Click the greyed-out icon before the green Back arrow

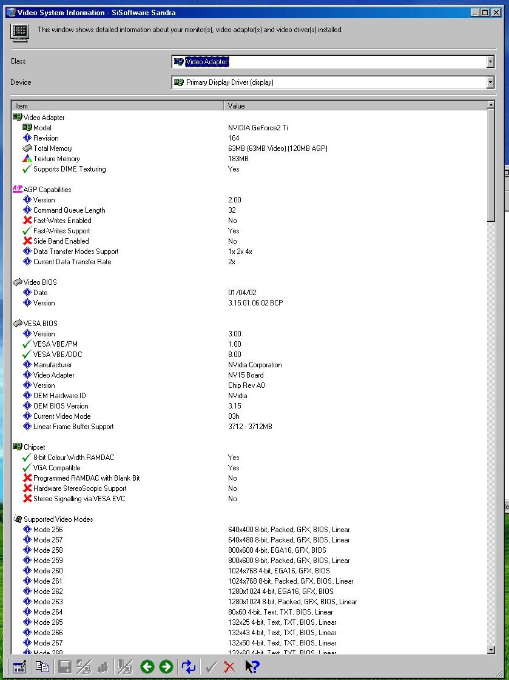(125, 667)
